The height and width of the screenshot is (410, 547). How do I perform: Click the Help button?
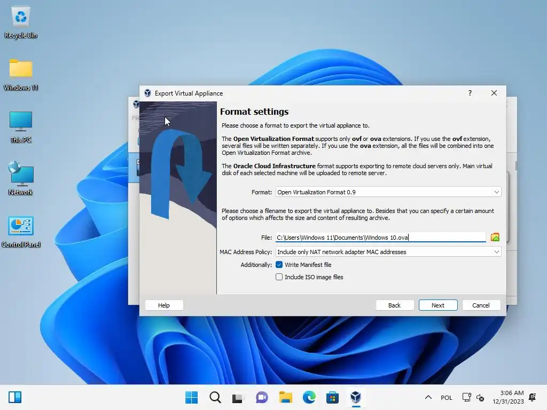click(x=164, y=305)
